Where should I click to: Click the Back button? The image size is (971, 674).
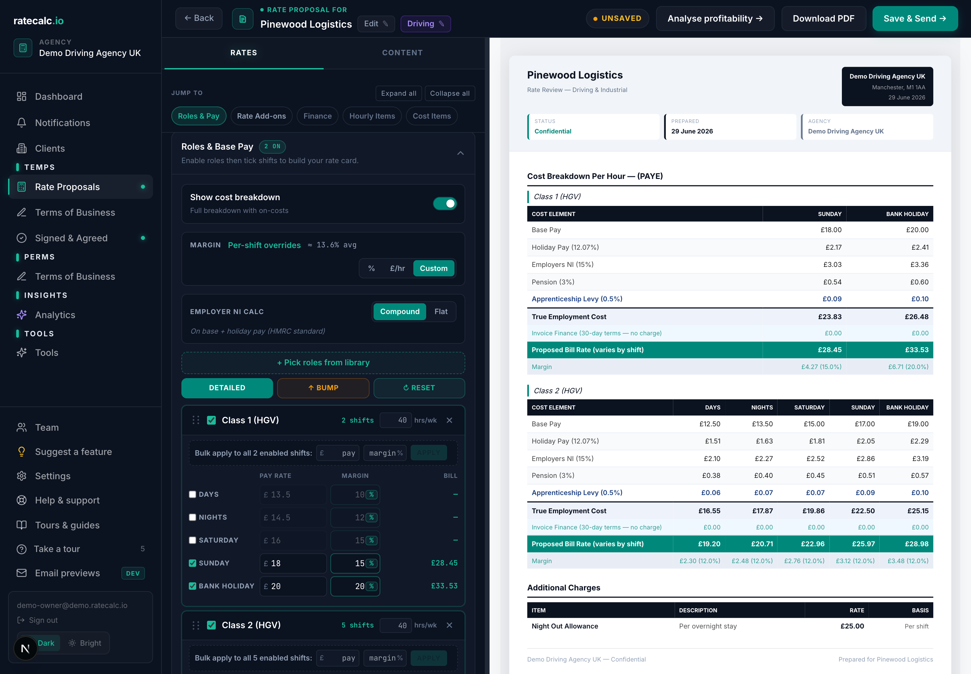click(199, 18)
